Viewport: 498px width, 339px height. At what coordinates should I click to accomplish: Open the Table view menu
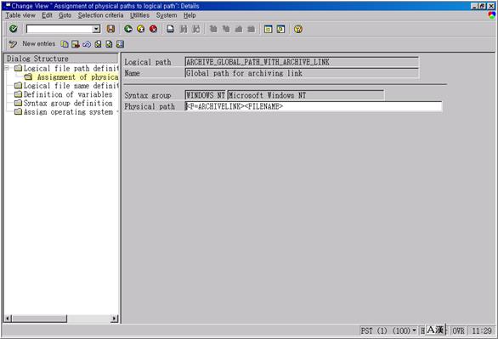tap(20, 15)
